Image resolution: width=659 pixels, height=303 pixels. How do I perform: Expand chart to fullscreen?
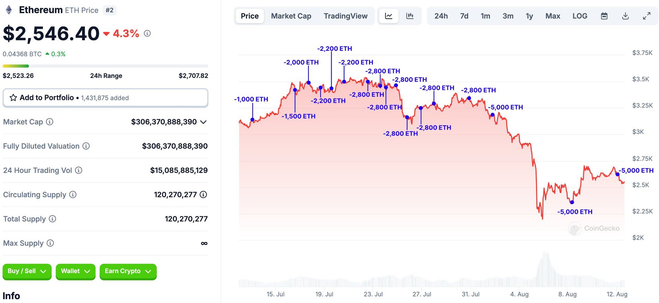[647, 16]
